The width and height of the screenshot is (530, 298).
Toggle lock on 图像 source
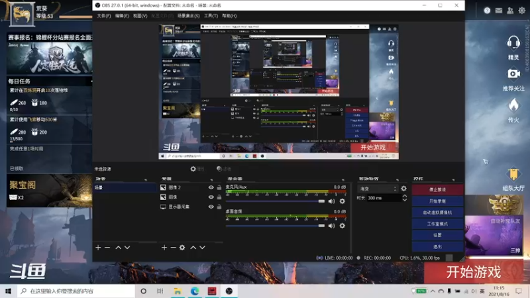[219, 197]
